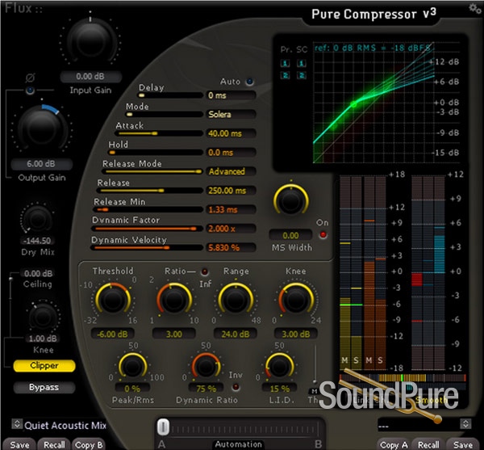484x450 pixels.
Task: Click the Dynamic Factor slider
Action: (x=147, y=229)
